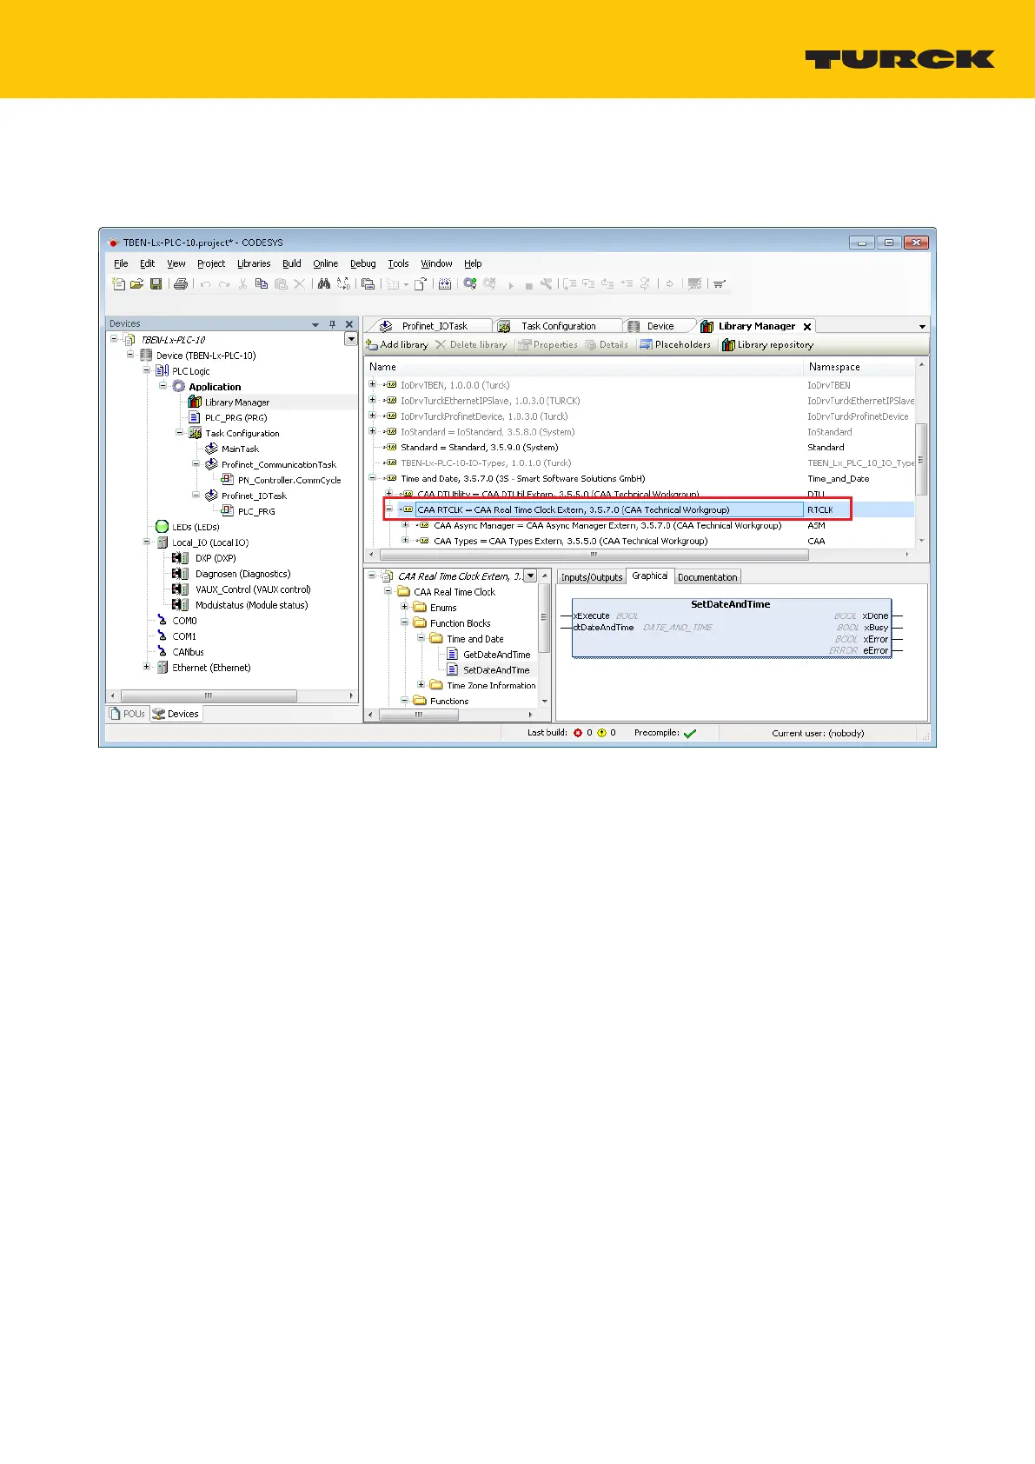Collapse the PLC Logic node
The height and width of the screenshot is (1464, 1035).
[147, 370]
